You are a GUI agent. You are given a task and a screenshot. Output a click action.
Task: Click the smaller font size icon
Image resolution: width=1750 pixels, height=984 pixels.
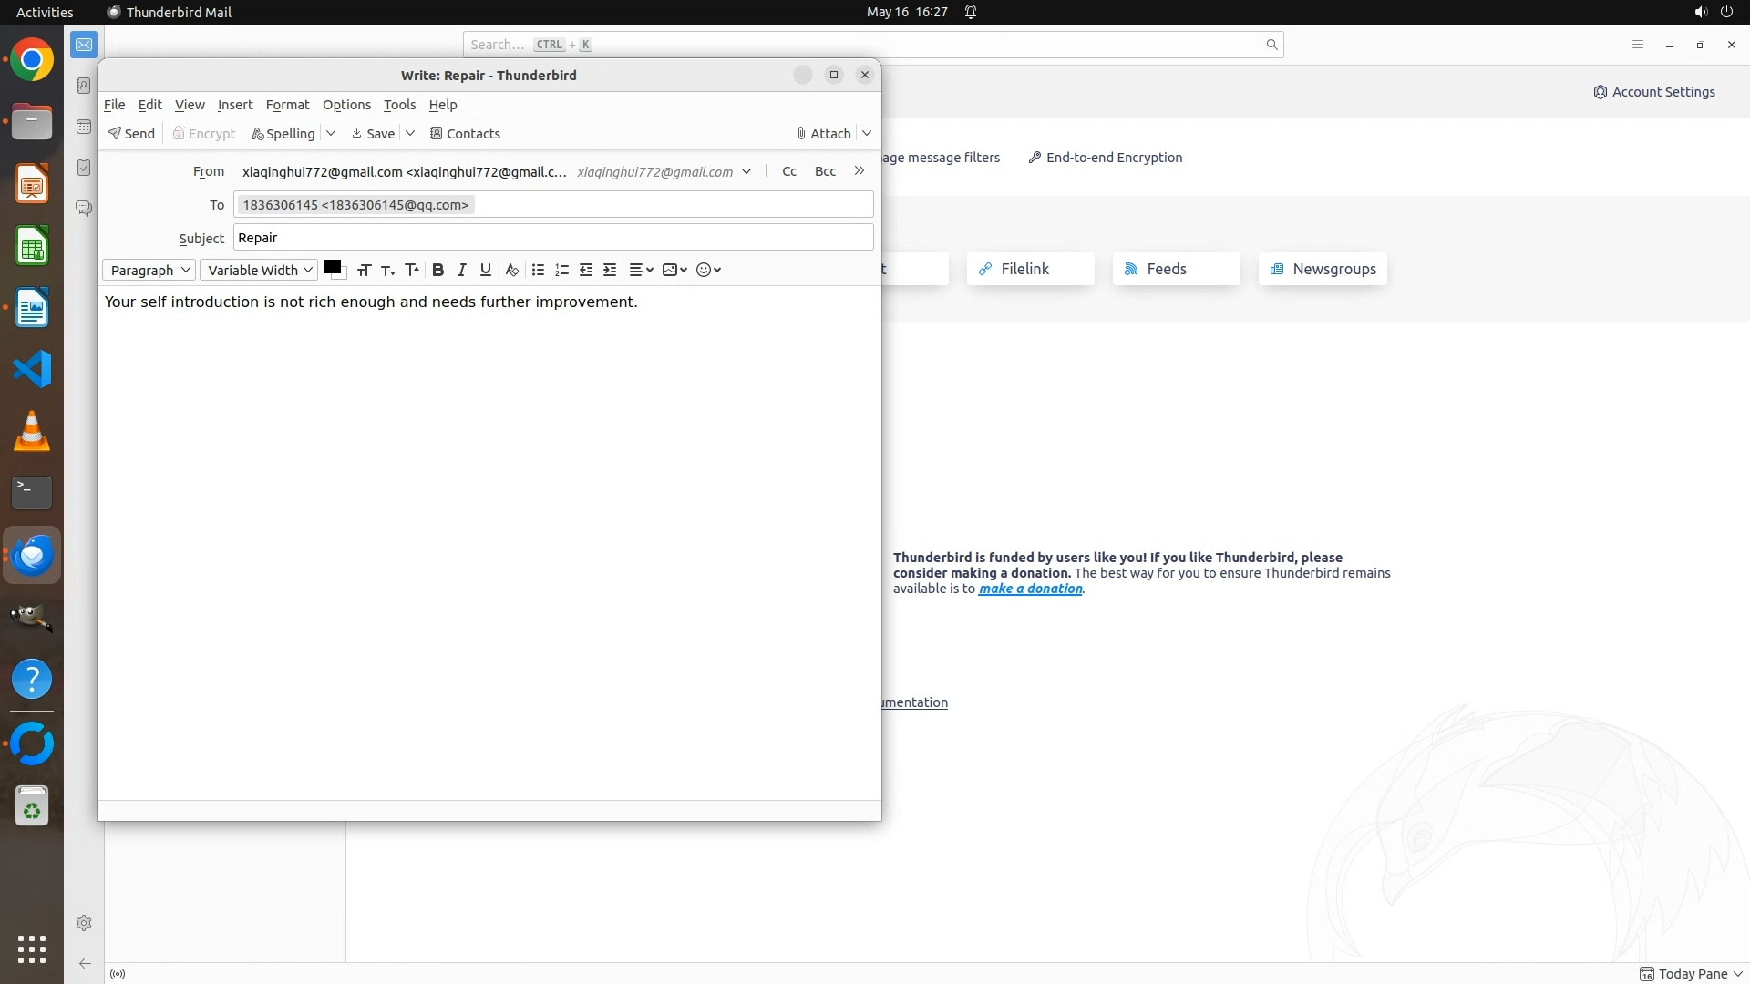(387, 270)
